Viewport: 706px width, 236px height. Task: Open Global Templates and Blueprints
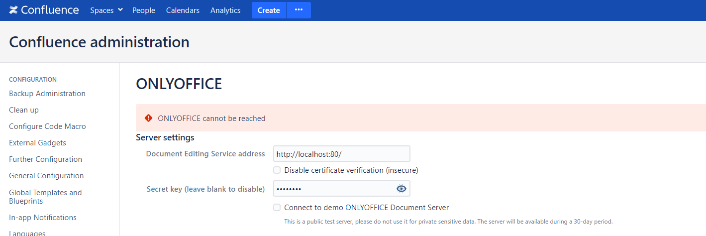pos(45,197)
